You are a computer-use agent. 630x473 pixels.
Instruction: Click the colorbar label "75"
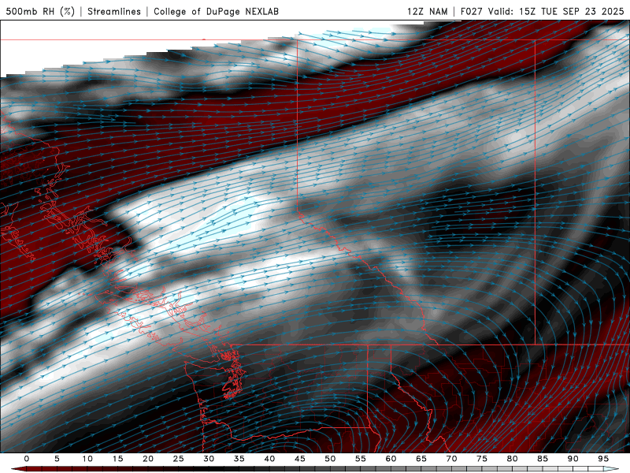tap(482, 459)
